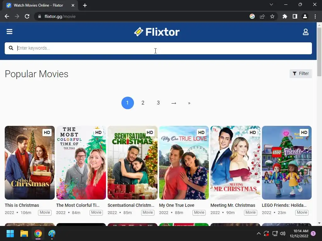Close the Flixtor browser tab
This screenshot has width=322, height=241.
click(73, 5)
